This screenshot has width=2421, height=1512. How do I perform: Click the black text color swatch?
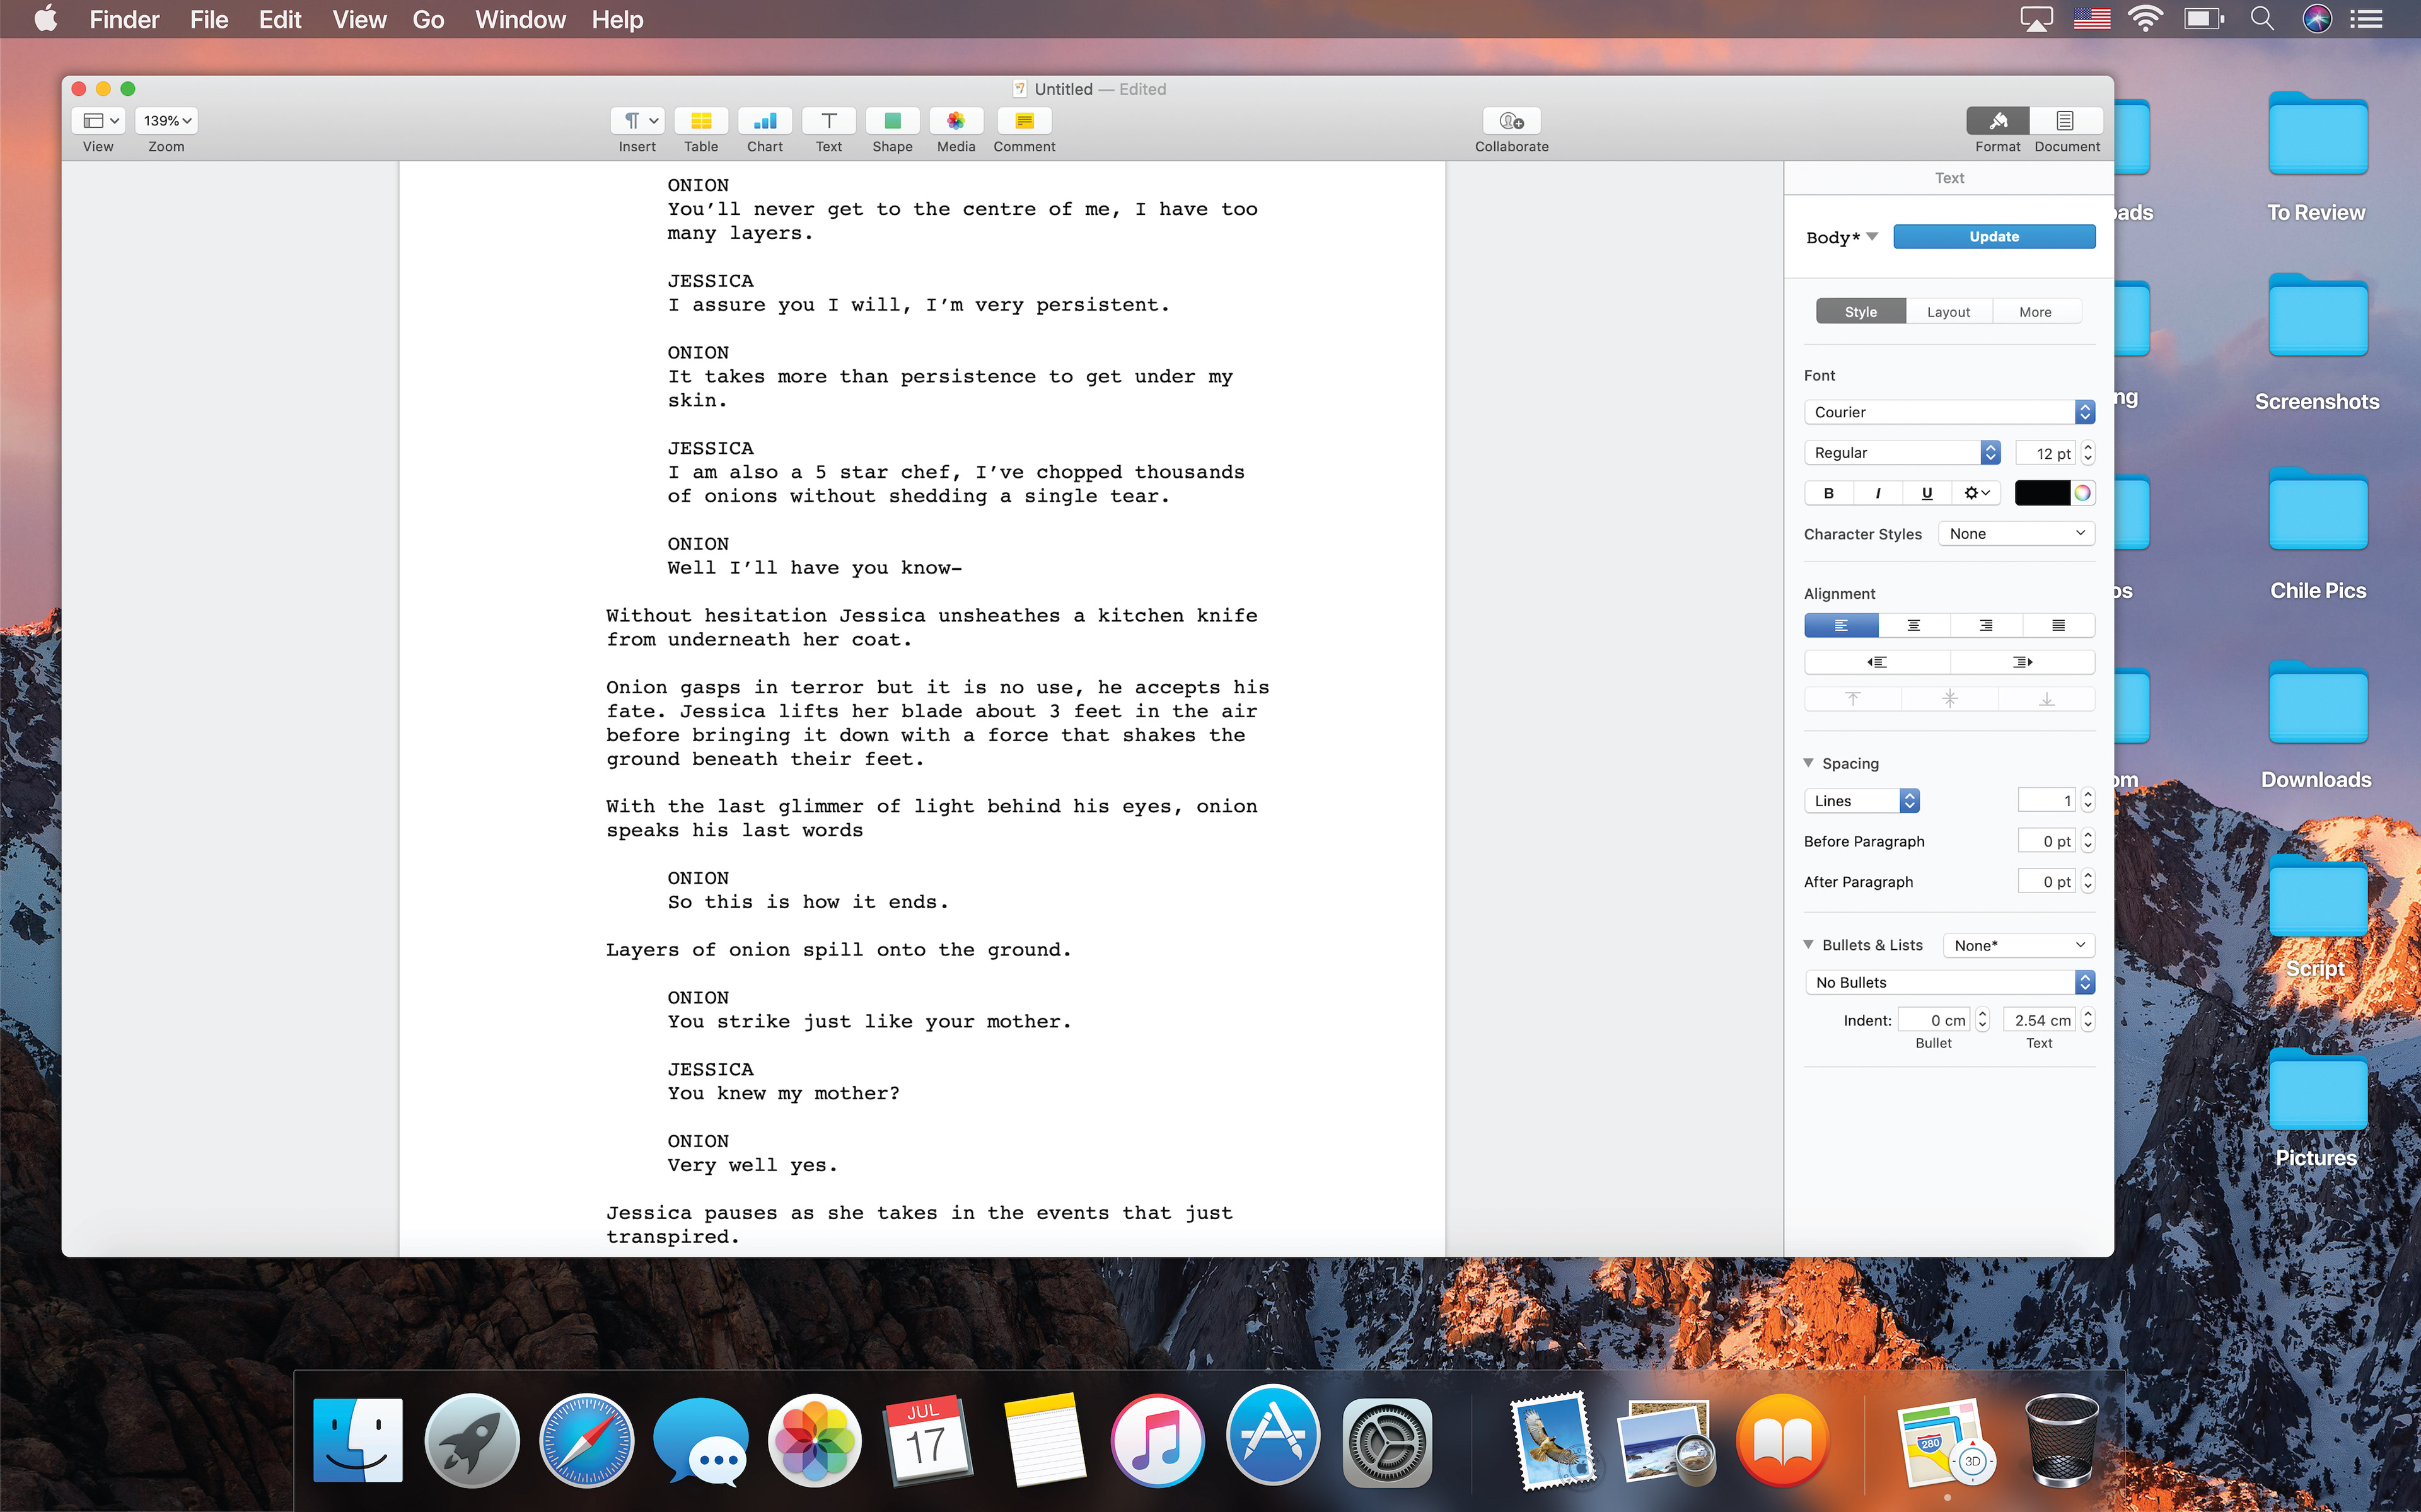[x=2041, y=493]
